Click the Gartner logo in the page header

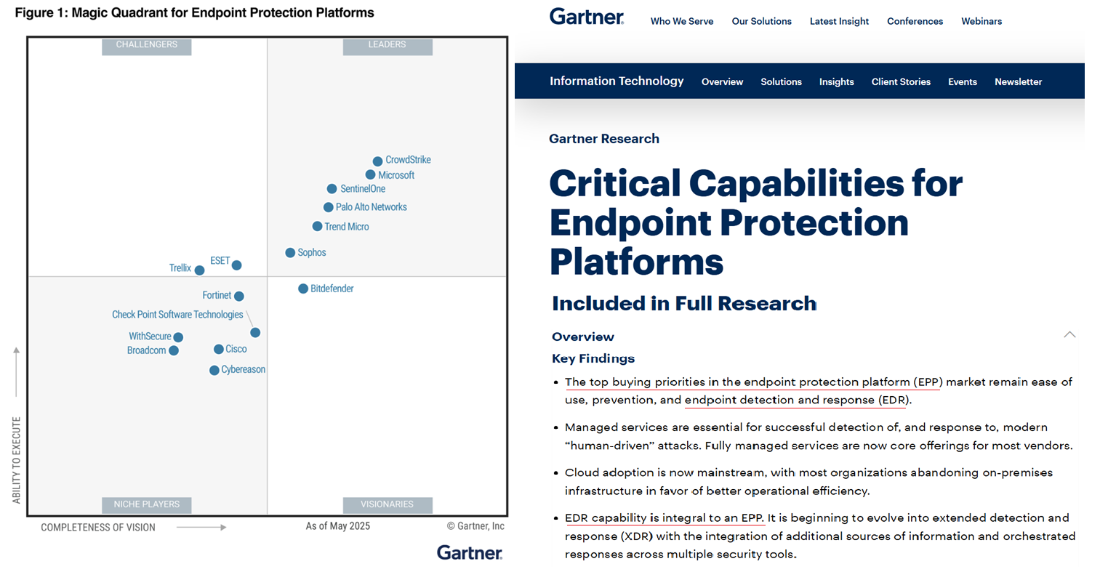(x=586, y=17)
